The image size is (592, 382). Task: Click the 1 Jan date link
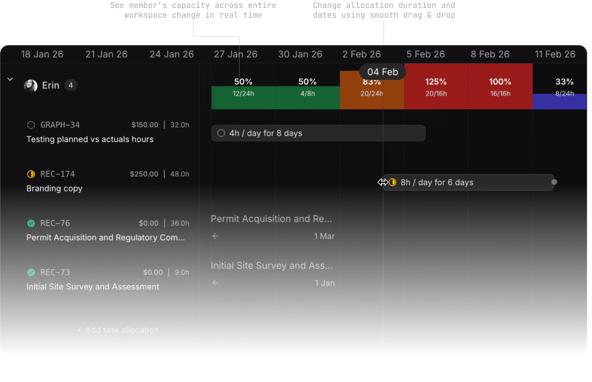pos(324,283)
